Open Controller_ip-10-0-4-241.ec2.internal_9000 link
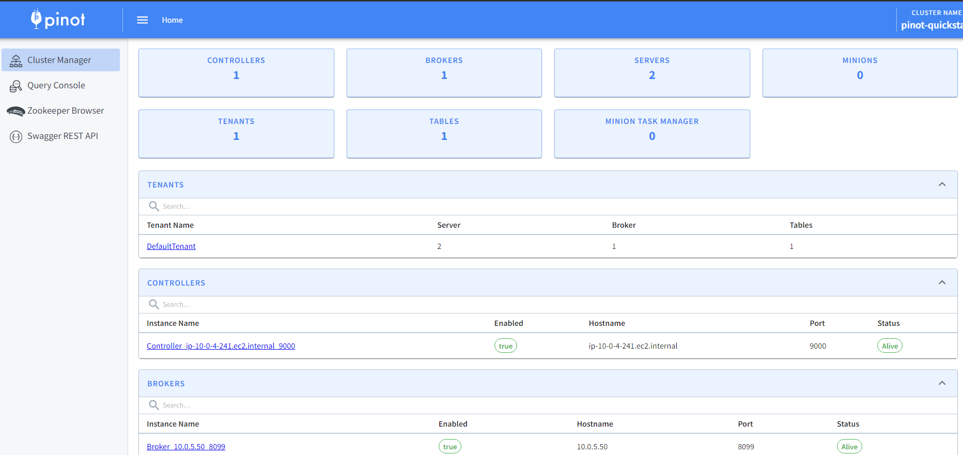The image size is (963, 455). pyautogui.click(x=221, y=346)
